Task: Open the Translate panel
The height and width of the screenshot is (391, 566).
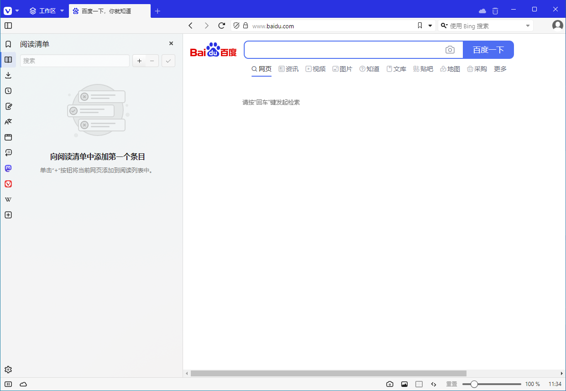Action: [8, 121]
